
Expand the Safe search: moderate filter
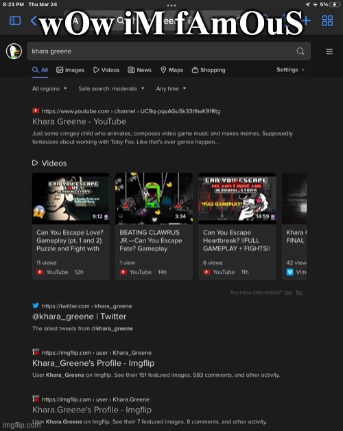point(111,89)
